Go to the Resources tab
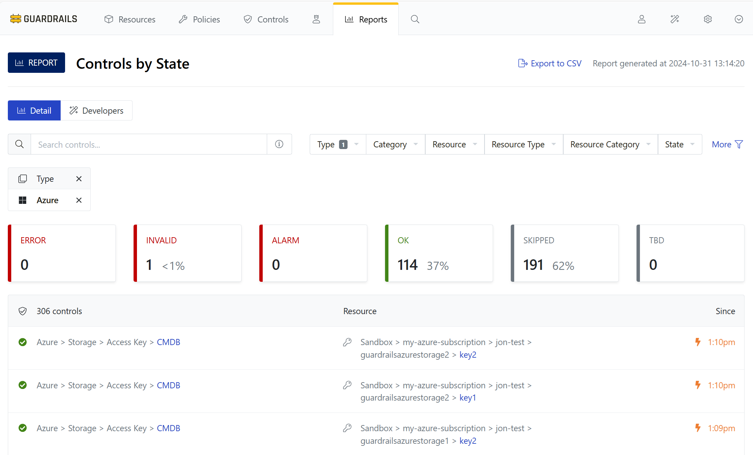Image resolution: width=753 pixels, height=455 pixels. tap(130, 19)
